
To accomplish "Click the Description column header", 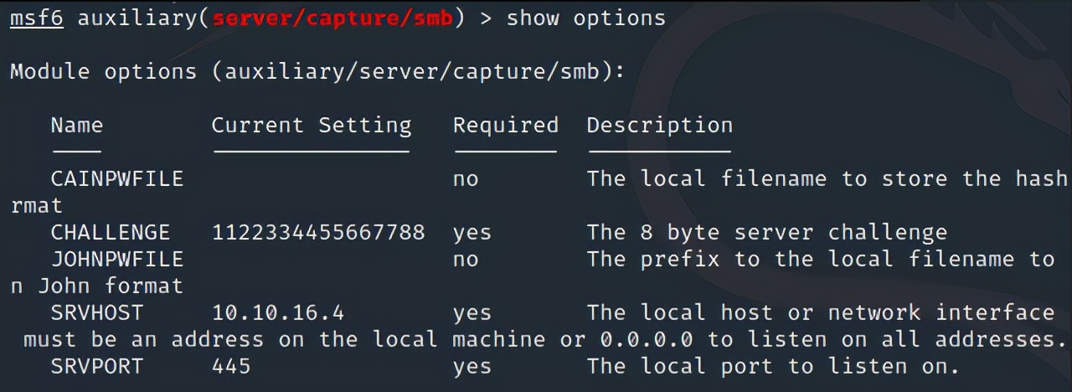I will [x=659, y=126].
